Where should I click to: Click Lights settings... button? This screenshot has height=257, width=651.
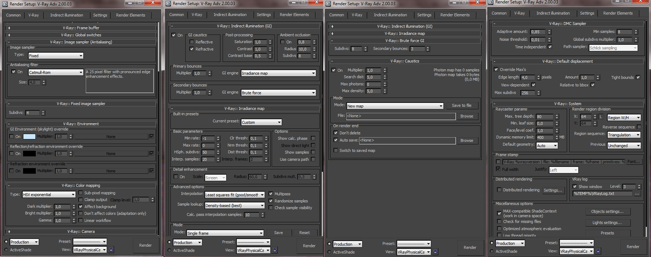pos(607,222)
